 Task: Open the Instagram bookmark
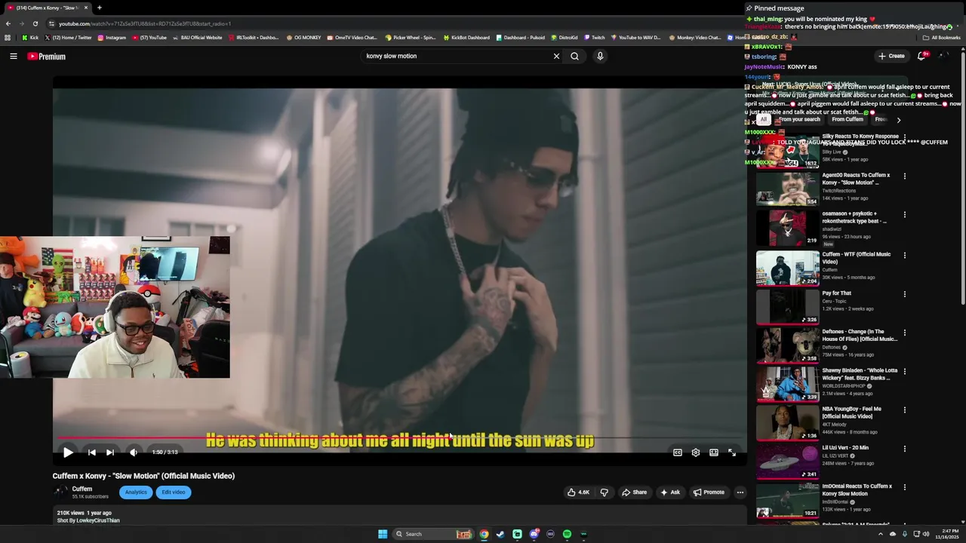(112, 37)
